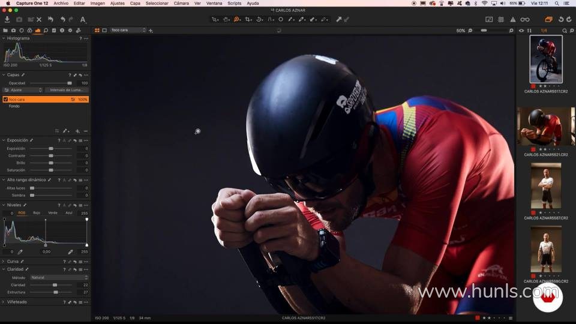
Task: Click the Claridad slider handle
Action: [55, 285]
